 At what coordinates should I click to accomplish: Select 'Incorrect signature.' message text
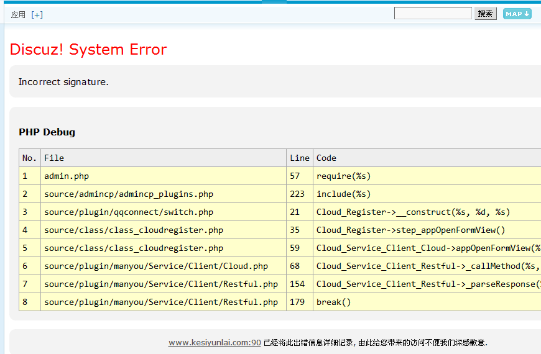[x=63, y=82]
